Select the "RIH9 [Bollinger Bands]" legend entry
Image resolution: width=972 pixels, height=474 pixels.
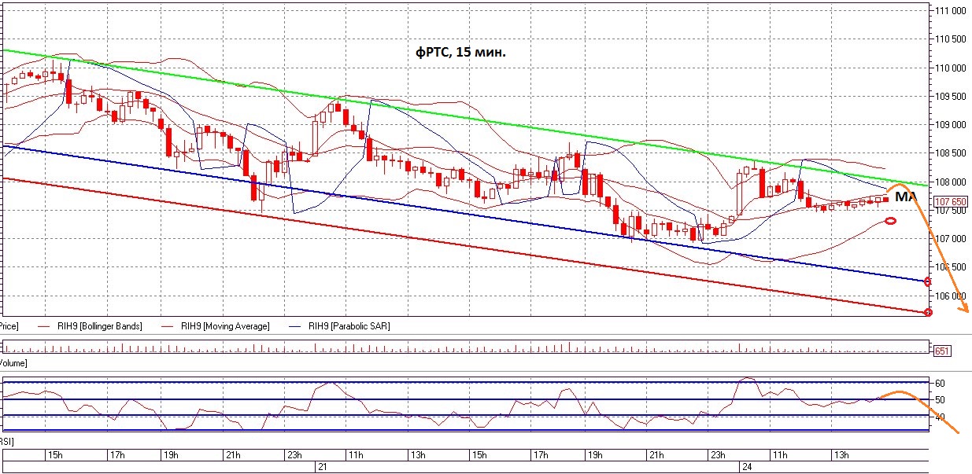coord(99,325)
